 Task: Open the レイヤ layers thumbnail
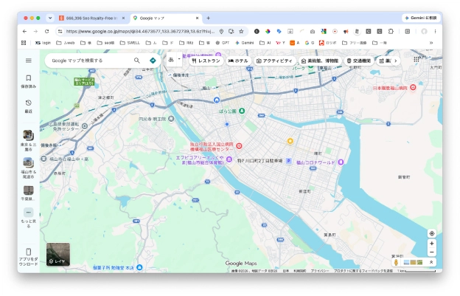pyautogui.click(x=58, y=254)
